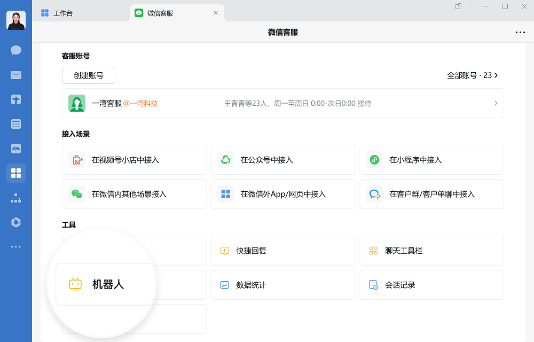This screenshot has height=342, width=534.
Task: Click the chat toolbar yellow circles icon
Action: coord(373,251)
